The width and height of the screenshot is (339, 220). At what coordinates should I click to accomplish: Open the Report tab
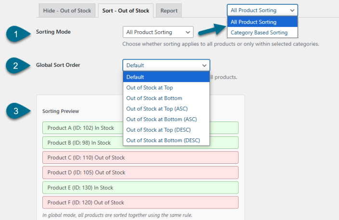coord(169,11)
